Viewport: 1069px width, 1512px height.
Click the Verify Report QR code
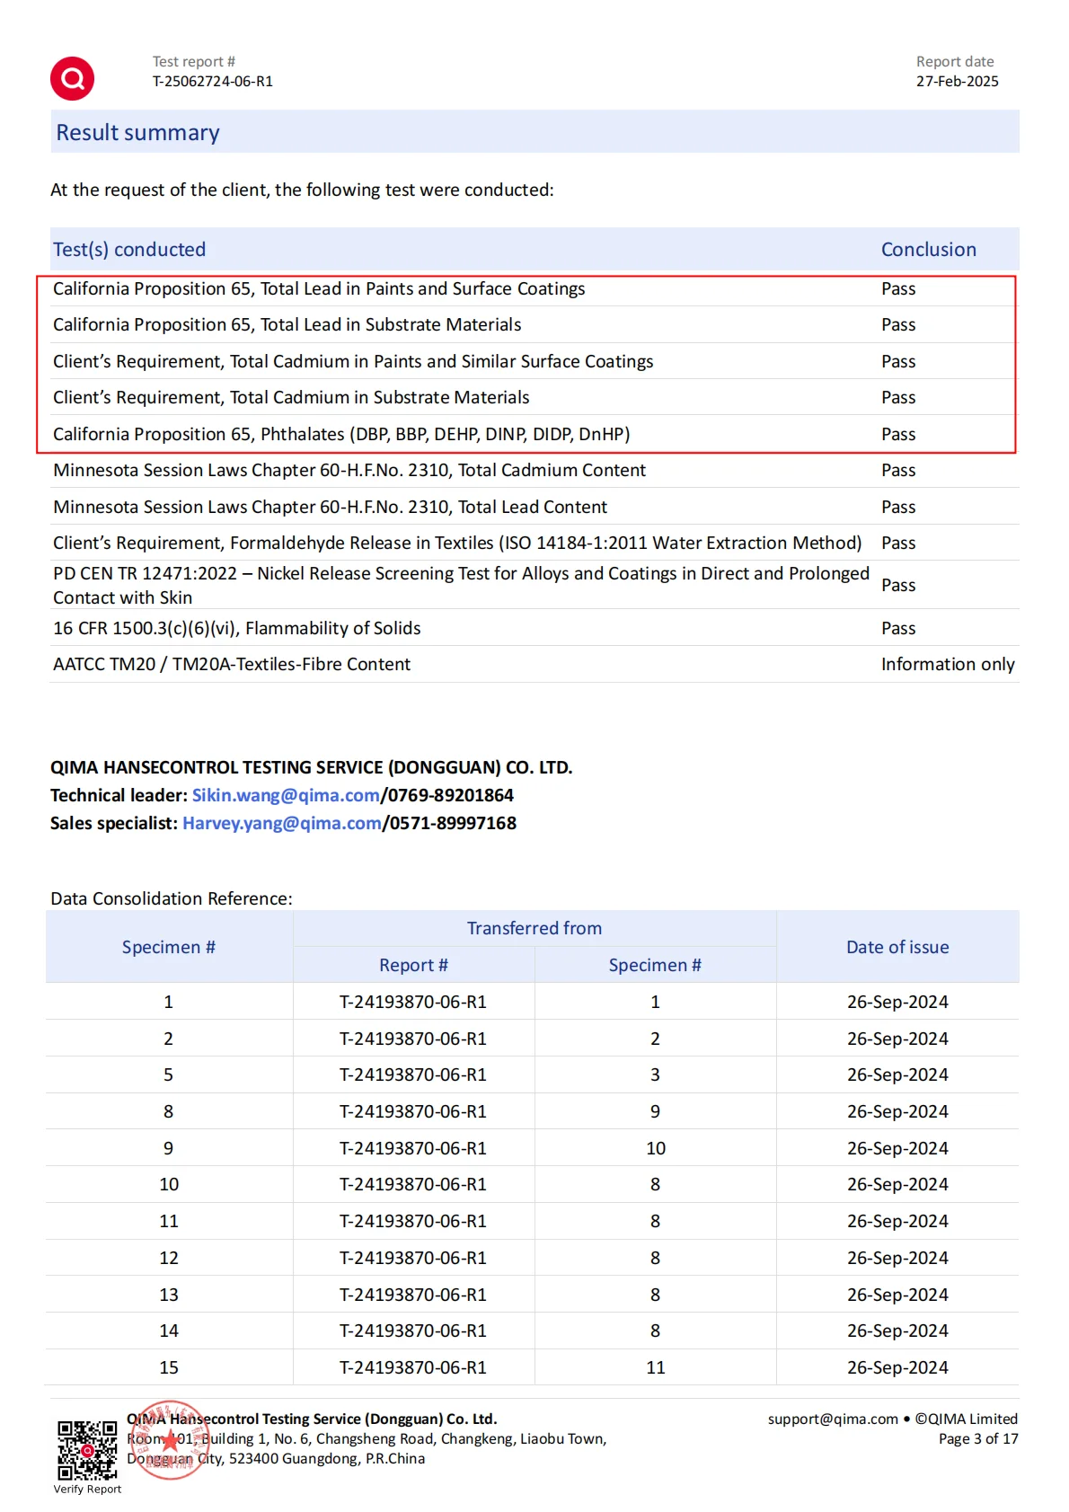click(x=87, y=1449)
